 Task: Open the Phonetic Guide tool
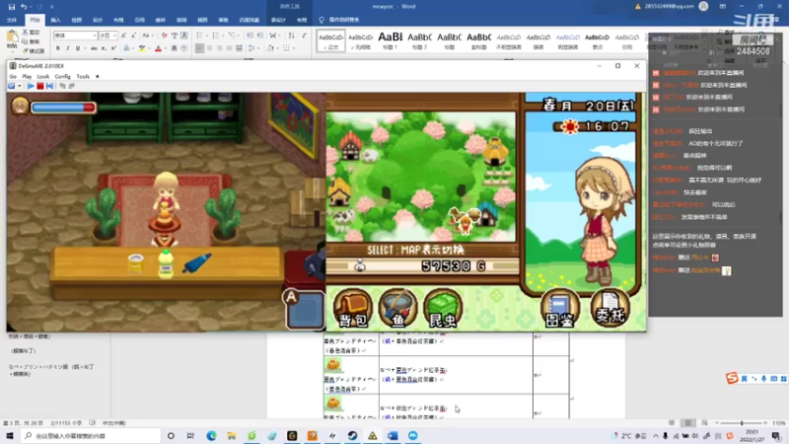pos(175,36)
